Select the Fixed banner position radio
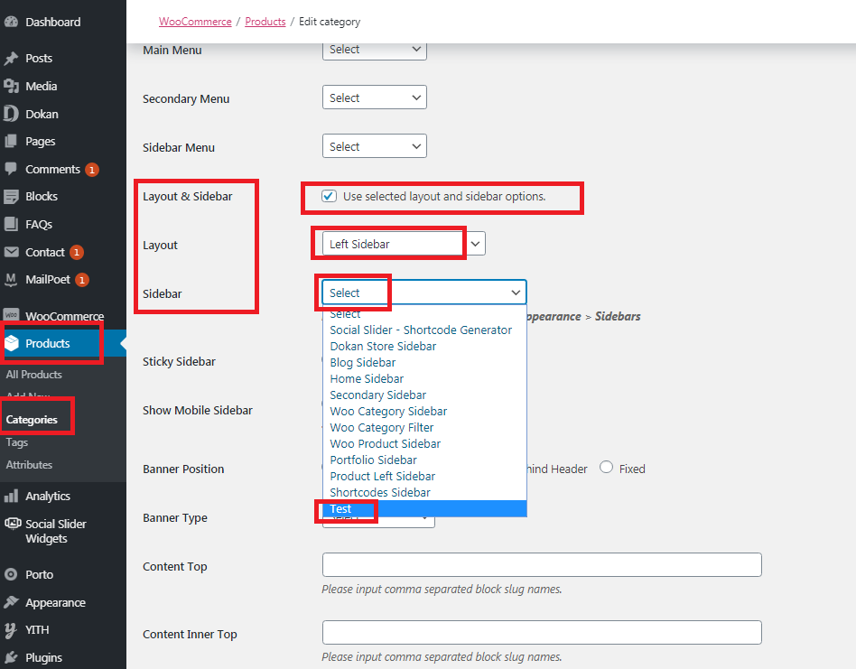 (x=606, y=468)
